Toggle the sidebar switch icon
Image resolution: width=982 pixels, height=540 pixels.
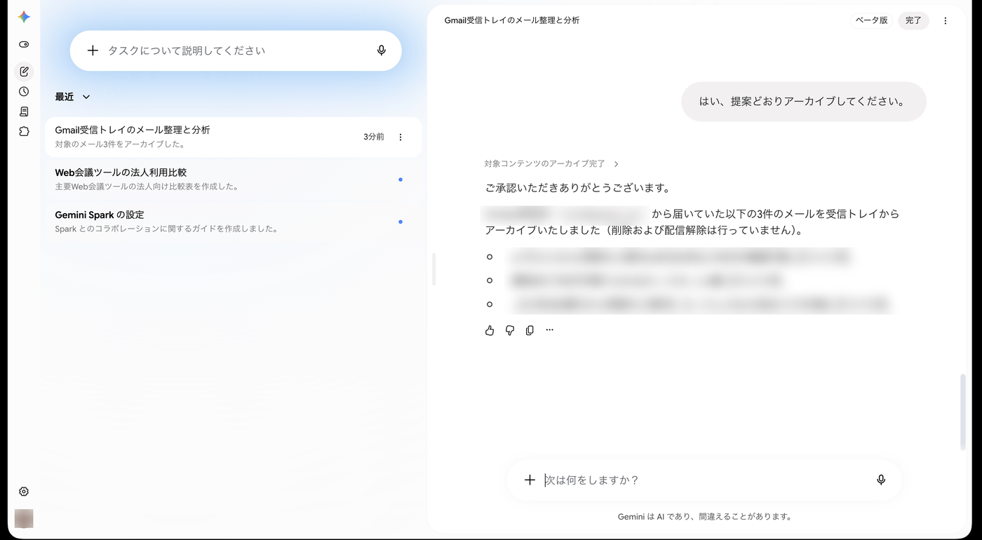[24, 44]
